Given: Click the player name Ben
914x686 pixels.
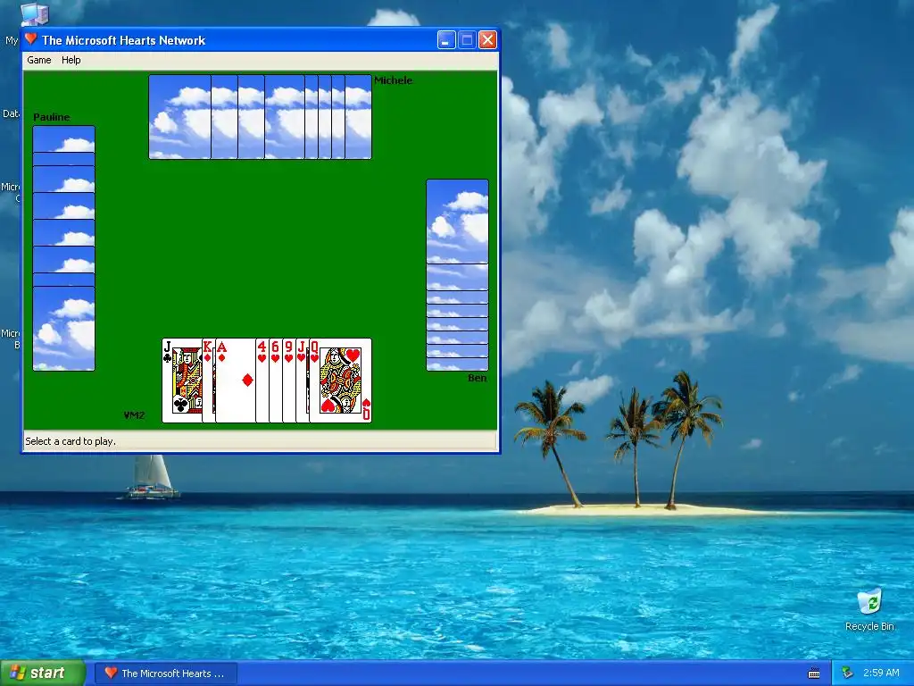Looking at the screenshot, I should click(x=477, y=378).
